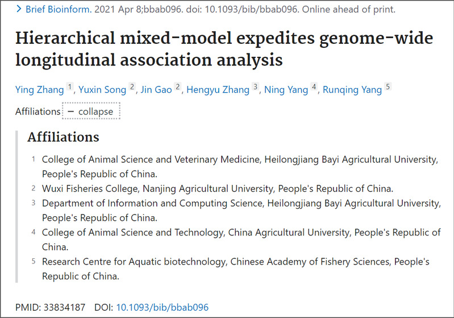Click affiliation superscript 5 after Runqing Yang

(x=388, y=86)
